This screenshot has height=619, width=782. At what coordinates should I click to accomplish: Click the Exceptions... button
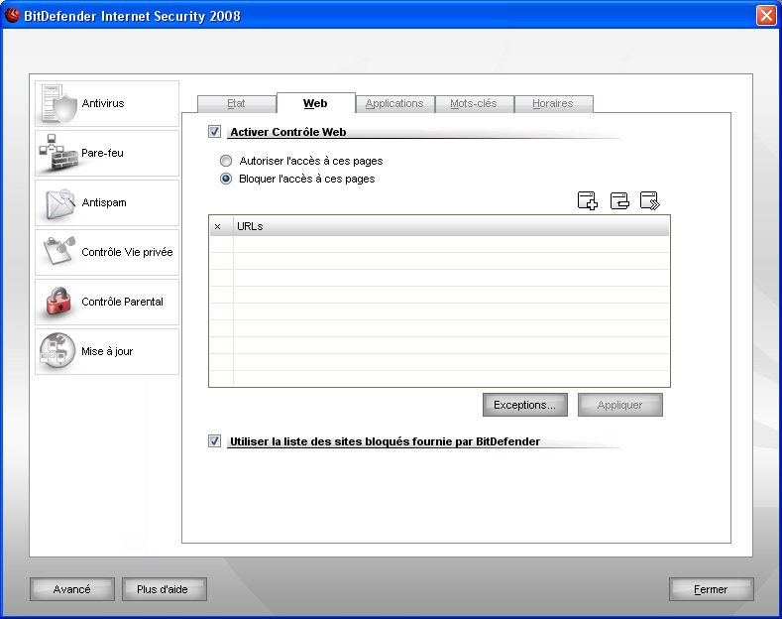(x=525, y=405)
